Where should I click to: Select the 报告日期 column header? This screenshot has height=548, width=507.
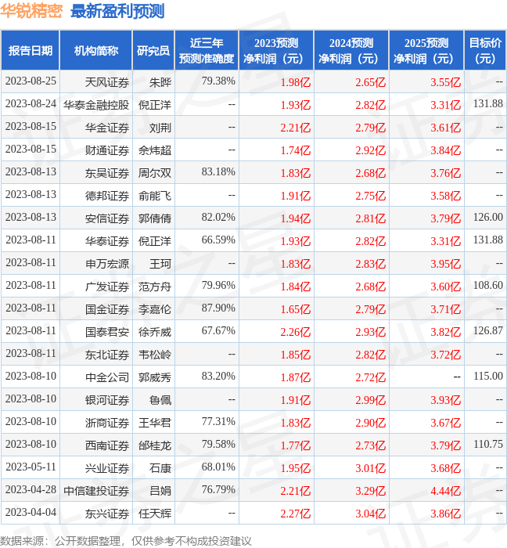pos(31,50)
